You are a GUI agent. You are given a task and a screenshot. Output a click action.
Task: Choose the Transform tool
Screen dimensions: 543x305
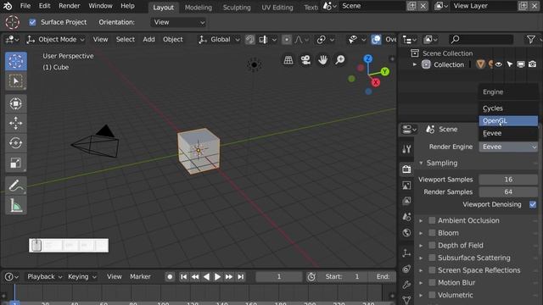pos(16,103)
